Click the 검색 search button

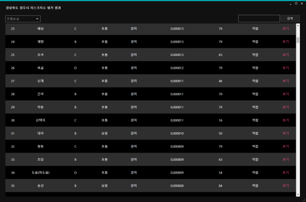click(x=290, y=18)
